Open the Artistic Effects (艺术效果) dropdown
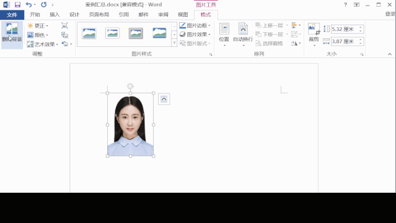The image size is (396, 223). pyautogui.click(x=43, y=44)
